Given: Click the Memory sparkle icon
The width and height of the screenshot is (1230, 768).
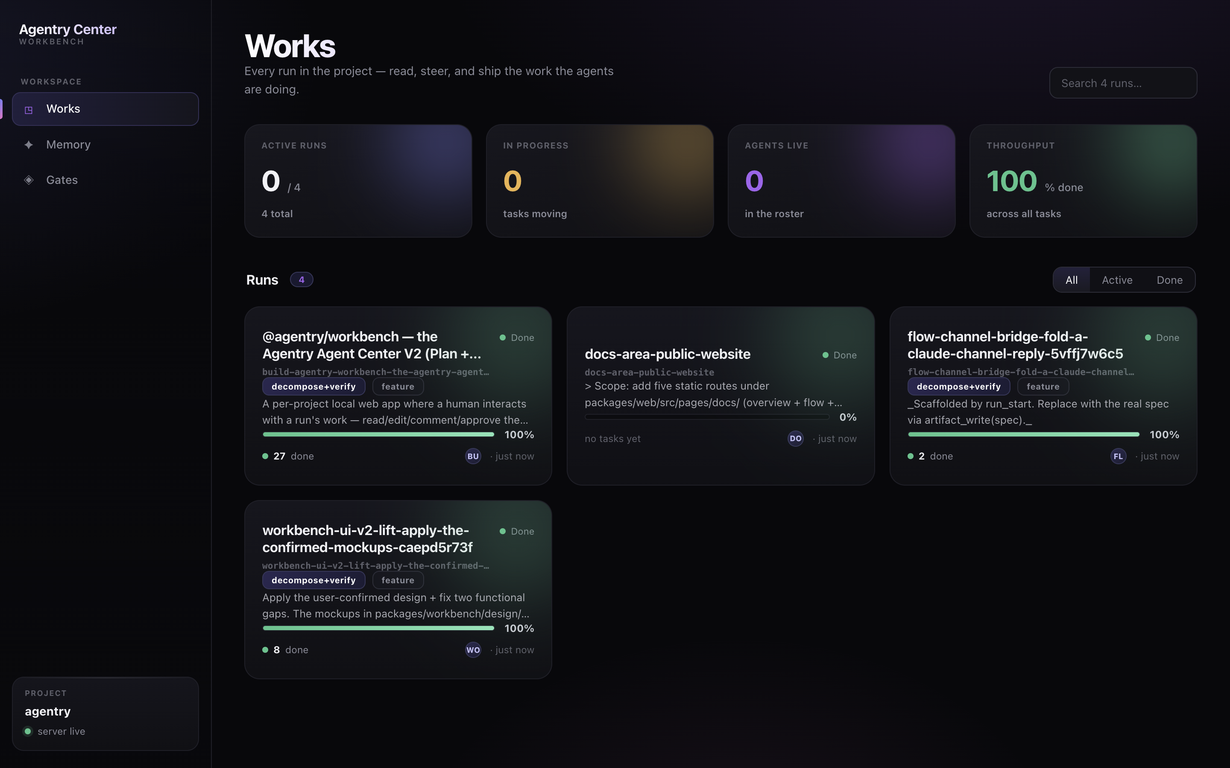Looking at the screenshot, I should [29, 145].
